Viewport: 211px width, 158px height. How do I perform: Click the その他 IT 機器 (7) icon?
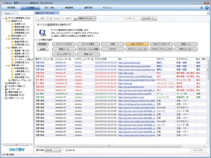6,86
